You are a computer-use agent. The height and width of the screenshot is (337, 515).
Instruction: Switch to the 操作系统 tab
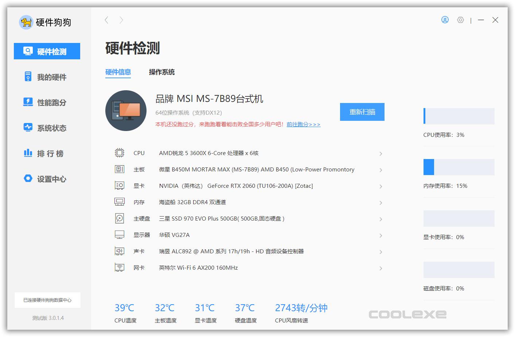162,72
